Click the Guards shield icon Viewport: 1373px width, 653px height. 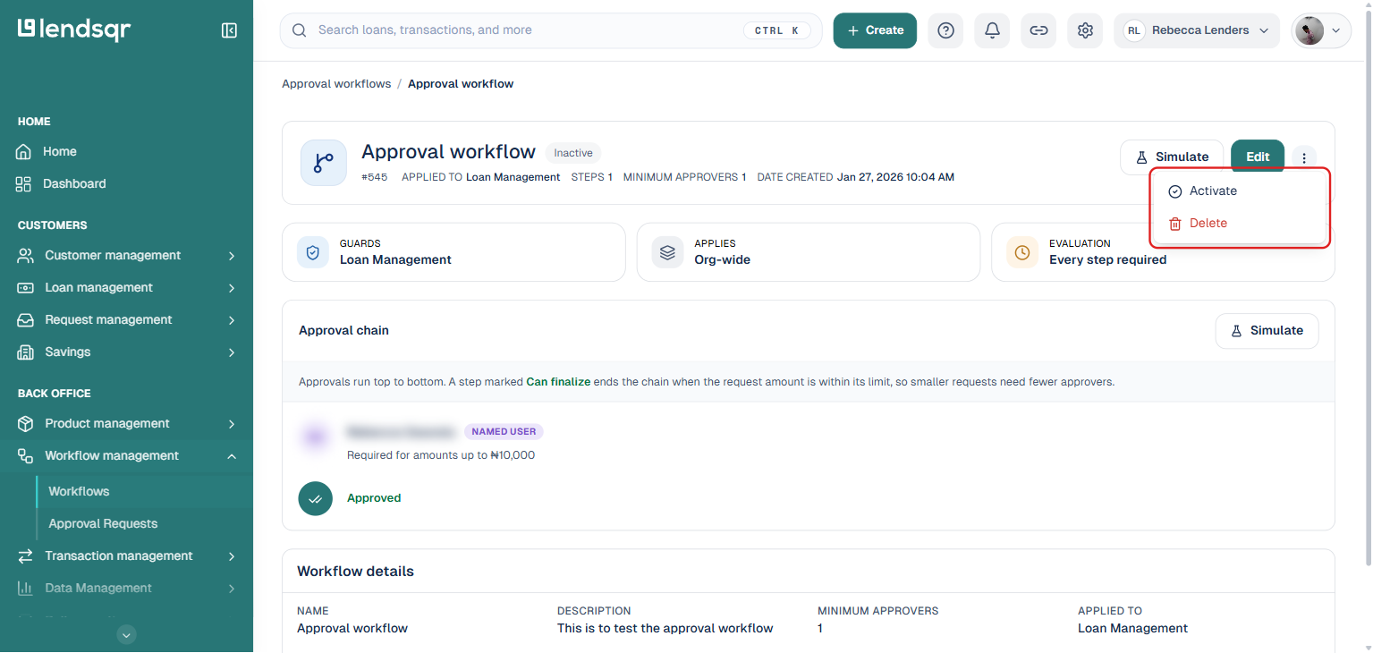click(312, 252)
